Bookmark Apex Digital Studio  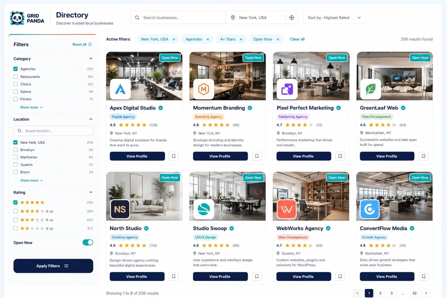[x=173, y=156]
